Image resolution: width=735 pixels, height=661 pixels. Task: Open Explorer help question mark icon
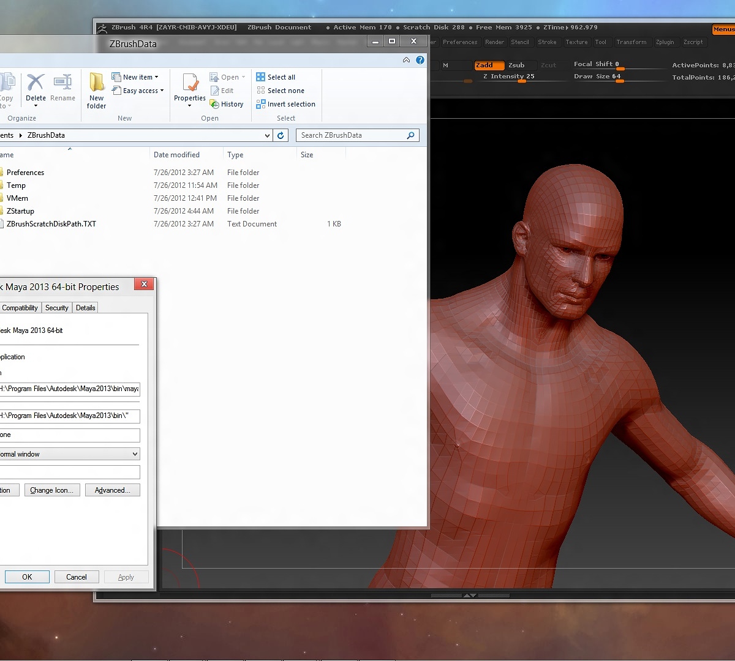click(420, 60)
